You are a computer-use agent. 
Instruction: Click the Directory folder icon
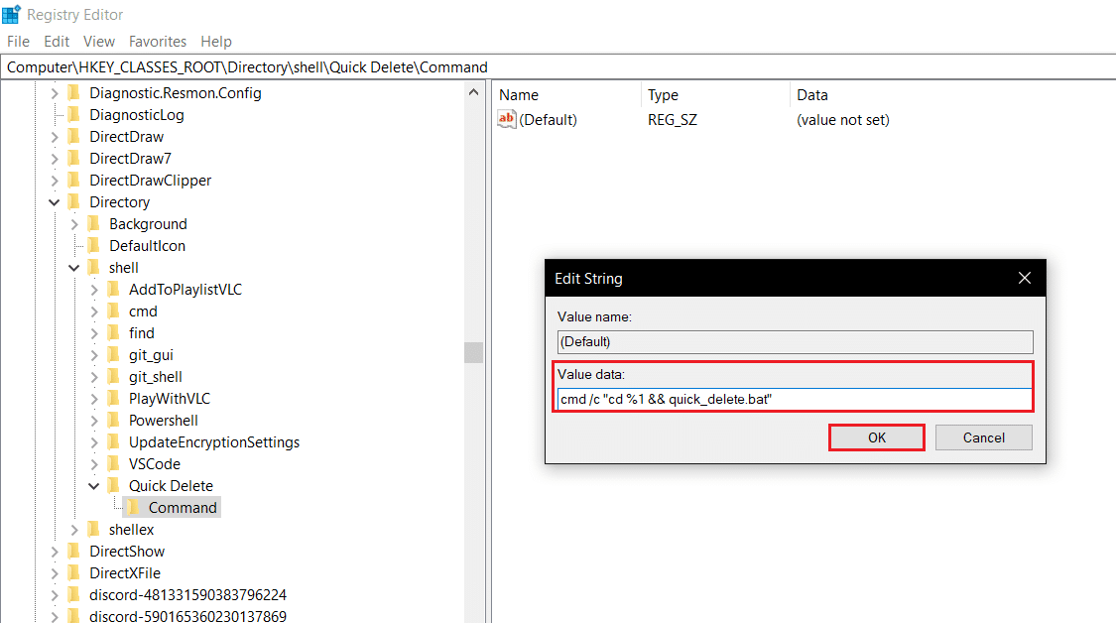click(x=74, y=202)
